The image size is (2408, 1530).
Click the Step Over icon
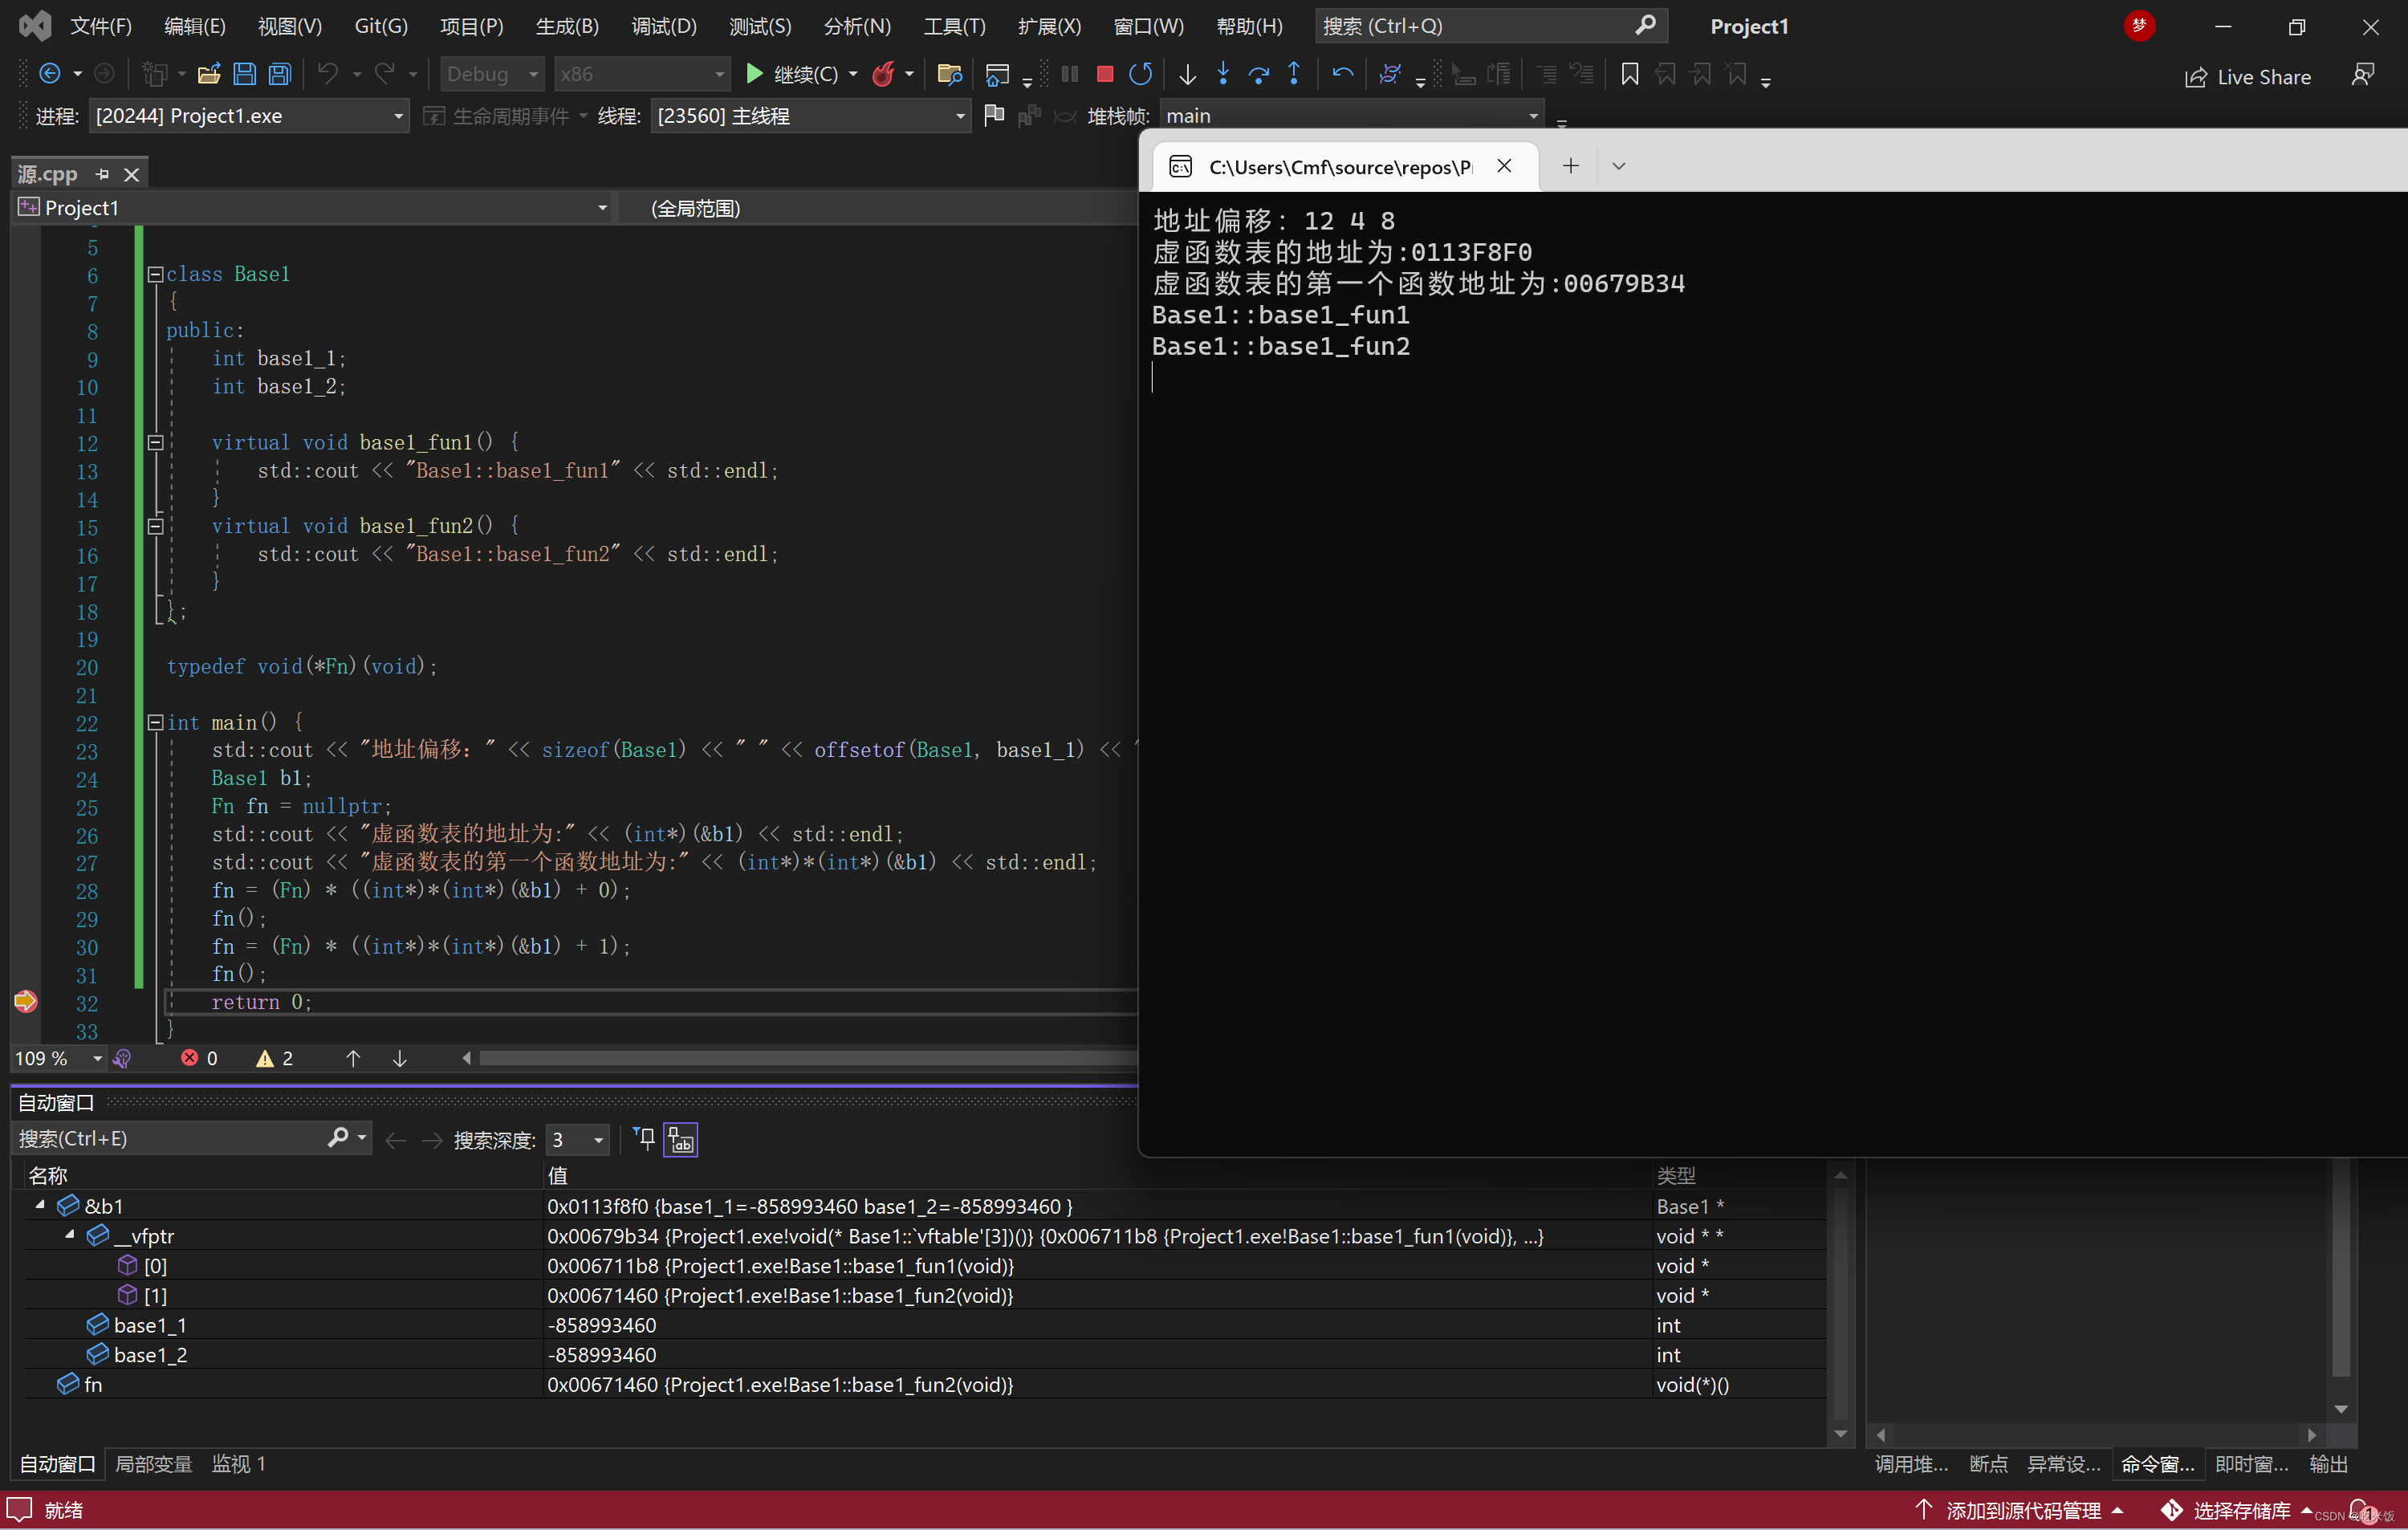click(1259, 74)
